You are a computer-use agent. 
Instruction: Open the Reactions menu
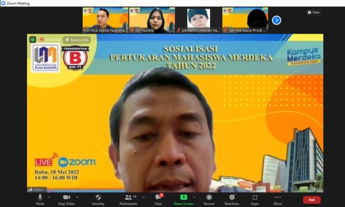(x=232, y=200)
